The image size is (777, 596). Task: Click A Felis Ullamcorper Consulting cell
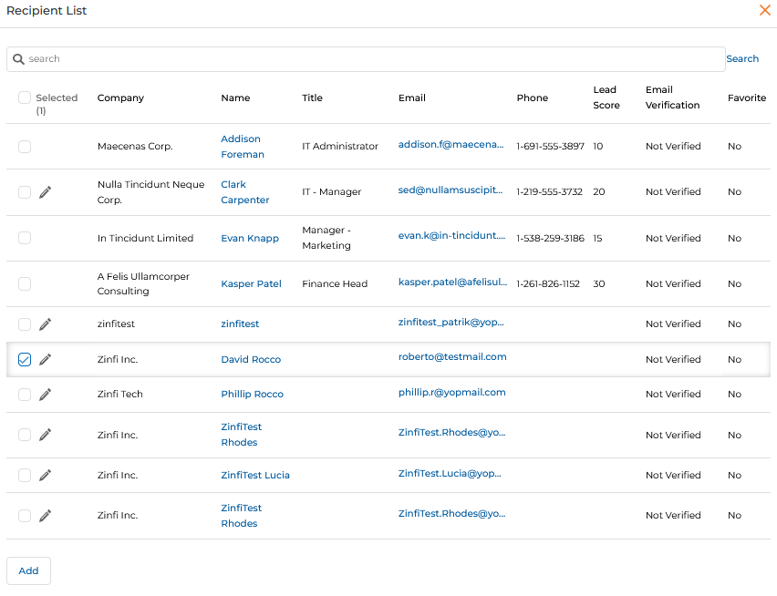[143, 283]
